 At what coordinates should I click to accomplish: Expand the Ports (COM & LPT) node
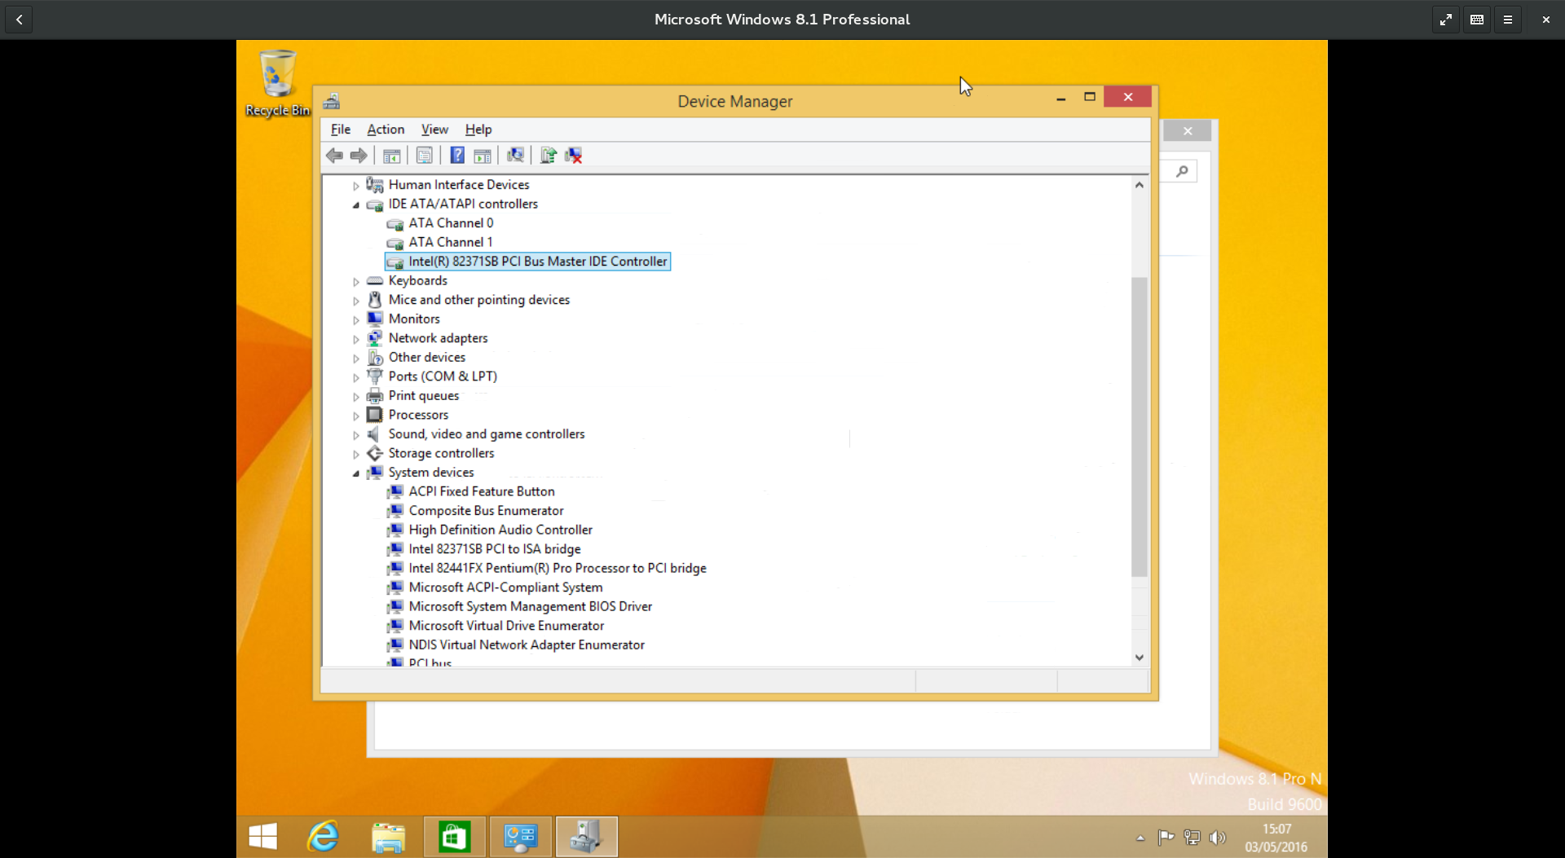point(356,377)
